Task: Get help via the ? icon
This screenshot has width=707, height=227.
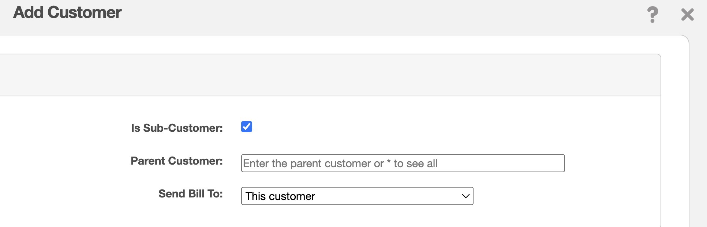Action: 652,15
